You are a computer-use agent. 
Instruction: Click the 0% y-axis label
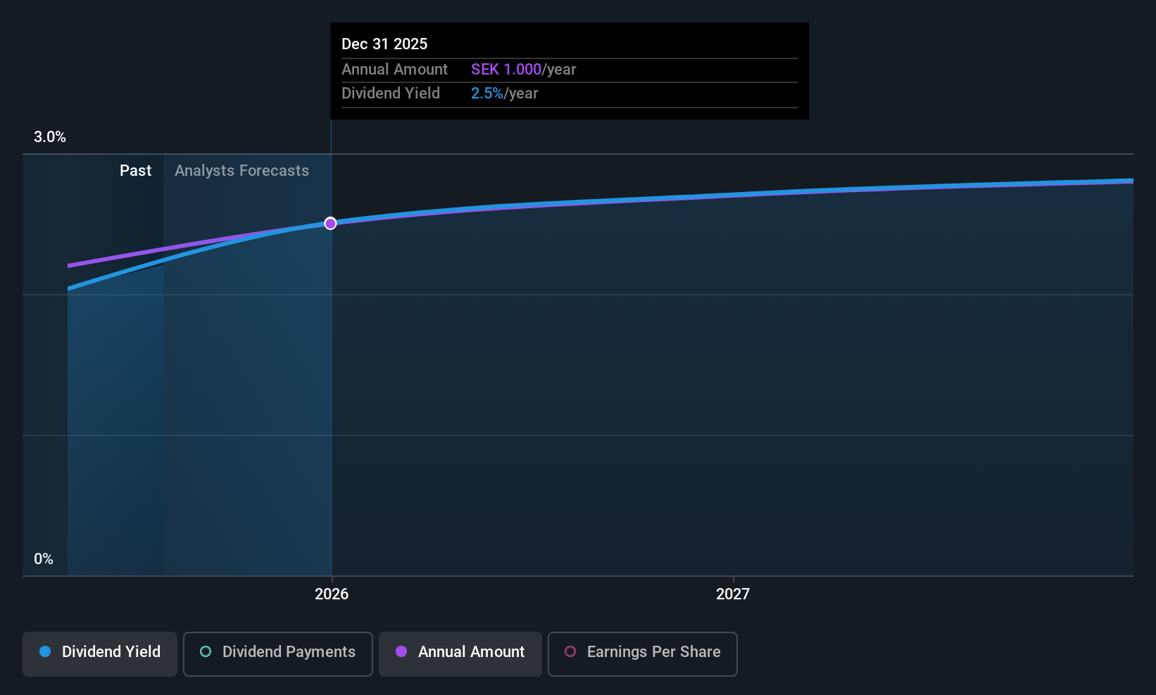tap(44, 559)
